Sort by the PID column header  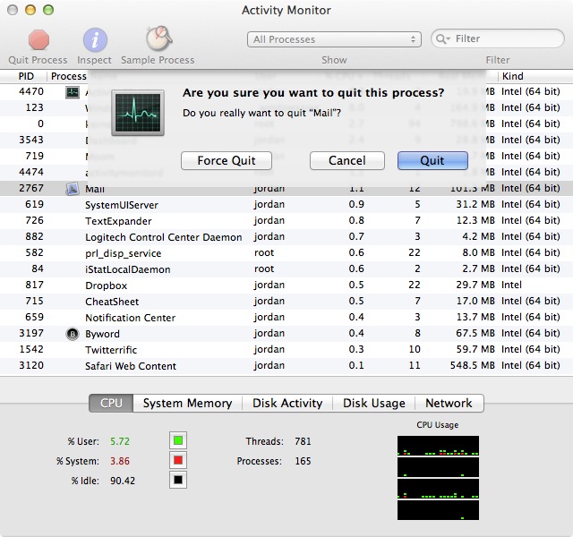26,76
